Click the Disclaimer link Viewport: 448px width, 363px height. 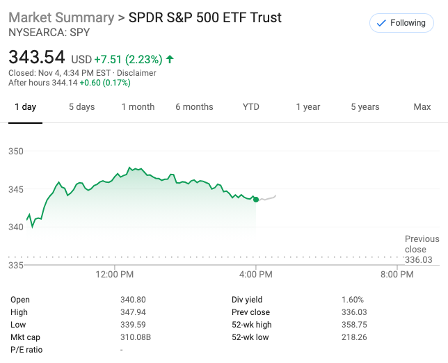pos(136,73)
